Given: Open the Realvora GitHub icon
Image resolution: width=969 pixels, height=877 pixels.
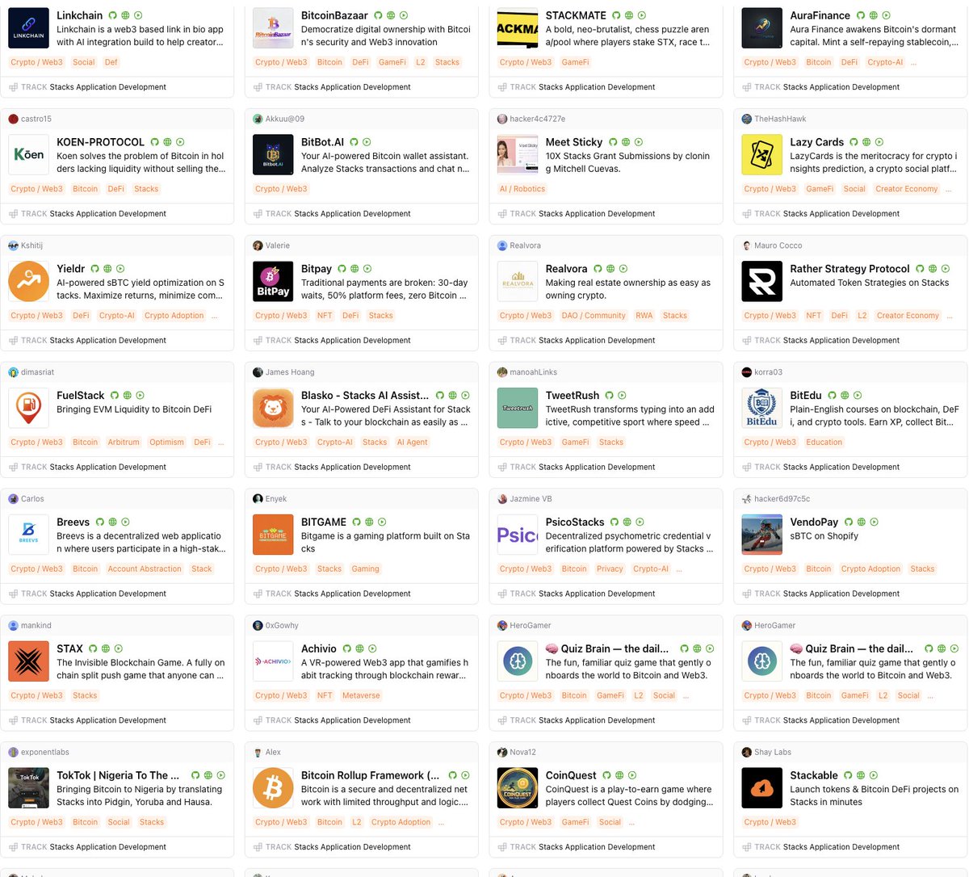Looking at the screenshot, I should pyautogui.click(x=598, y=269).
